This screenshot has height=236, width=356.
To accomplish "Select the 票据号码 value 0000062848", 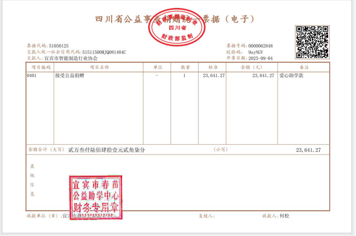I will [x=260, y=46].
